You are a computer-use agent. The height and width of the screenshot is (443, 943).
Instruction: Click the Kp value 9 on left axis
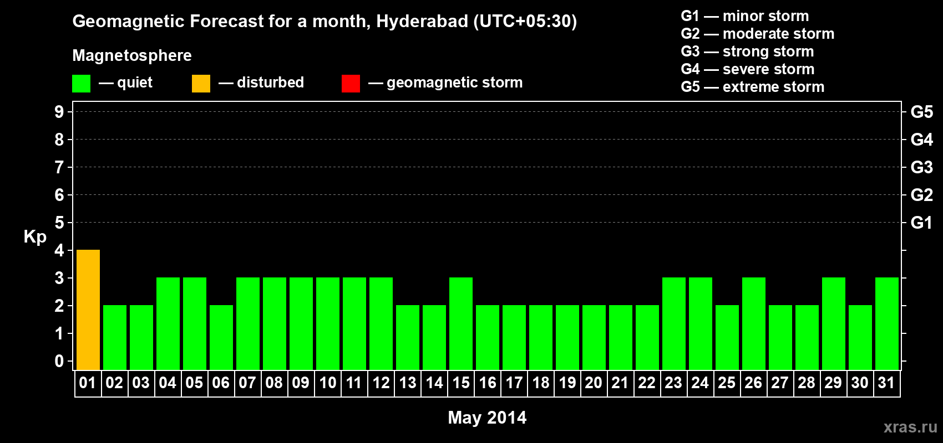[x=59, y=112]
